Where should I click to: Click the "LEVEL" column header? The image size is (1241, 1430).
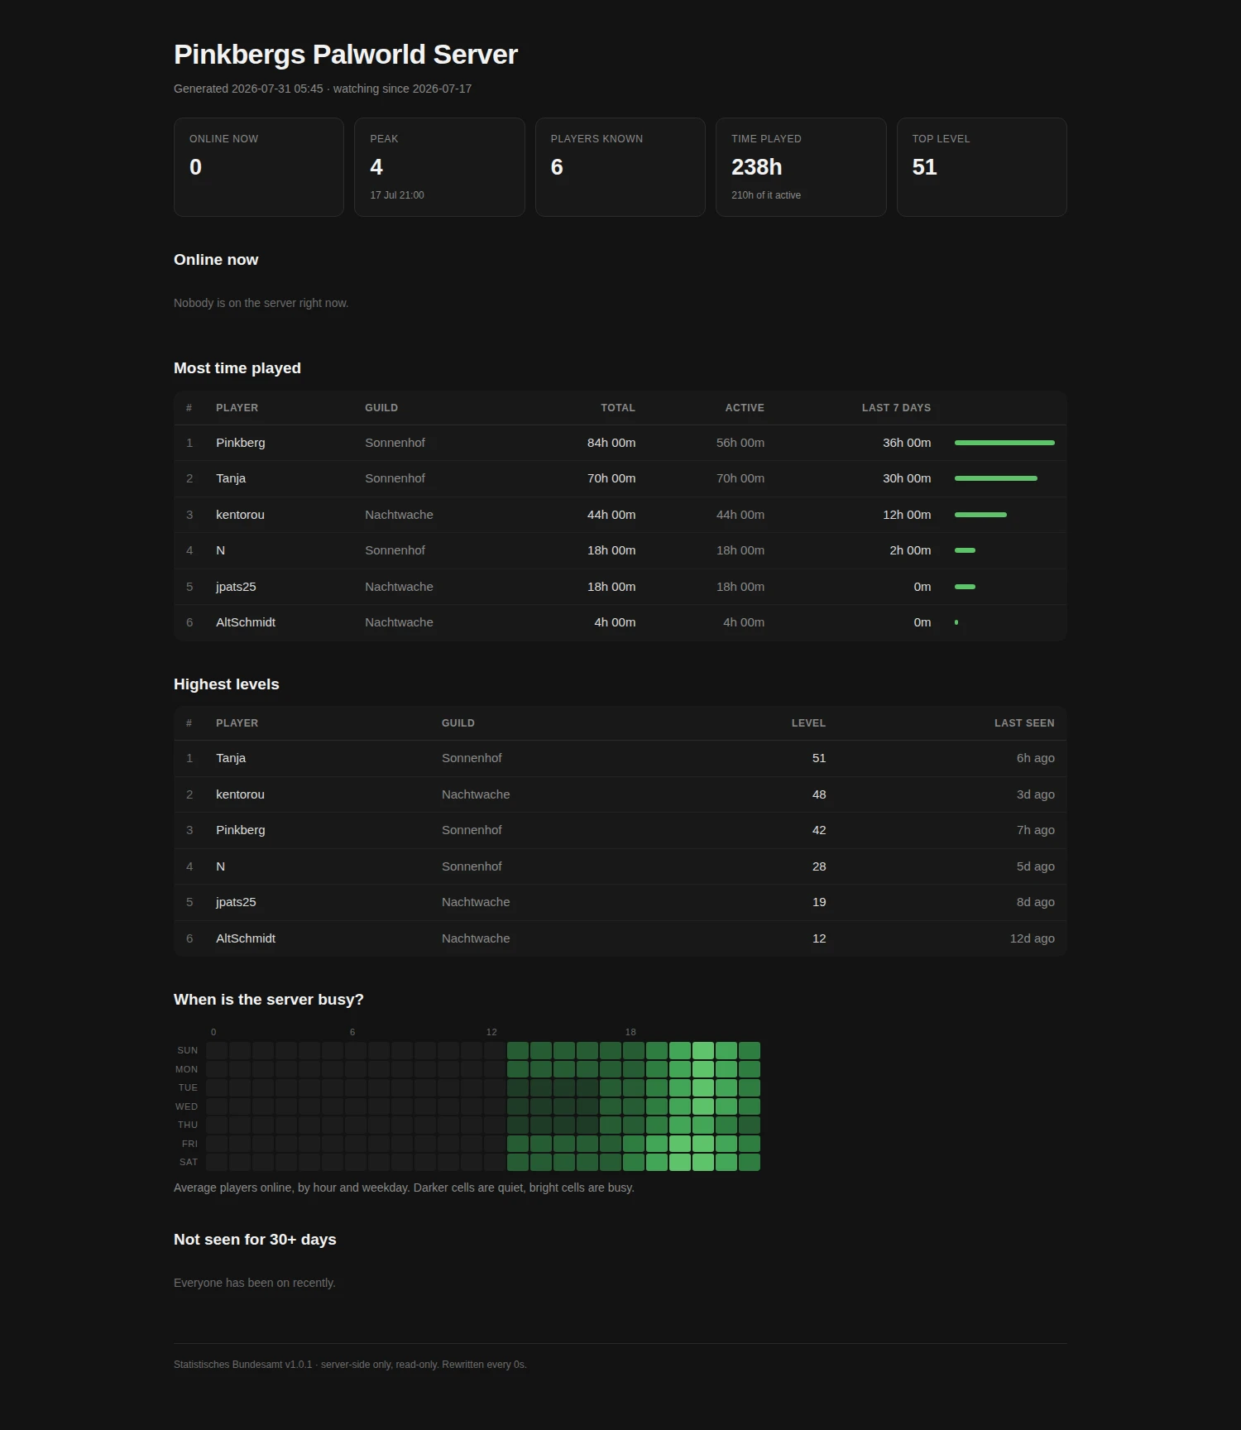808,723
